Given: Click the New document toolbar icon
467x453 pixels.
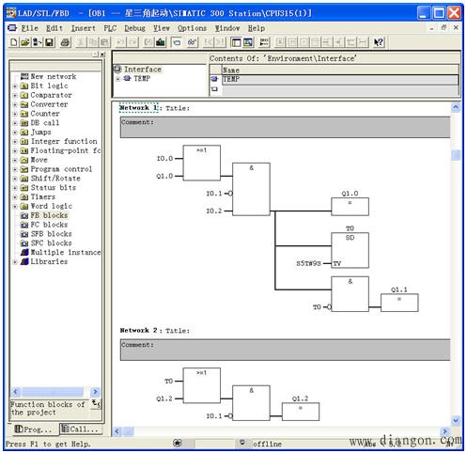Looking at the screenshot, I should click(x=14, y=42).
